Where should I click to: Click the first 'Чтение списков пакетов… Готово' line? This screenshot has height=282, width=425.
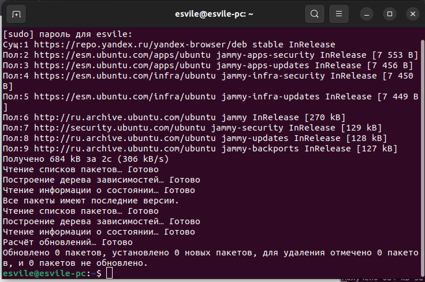tap(81, 169)
